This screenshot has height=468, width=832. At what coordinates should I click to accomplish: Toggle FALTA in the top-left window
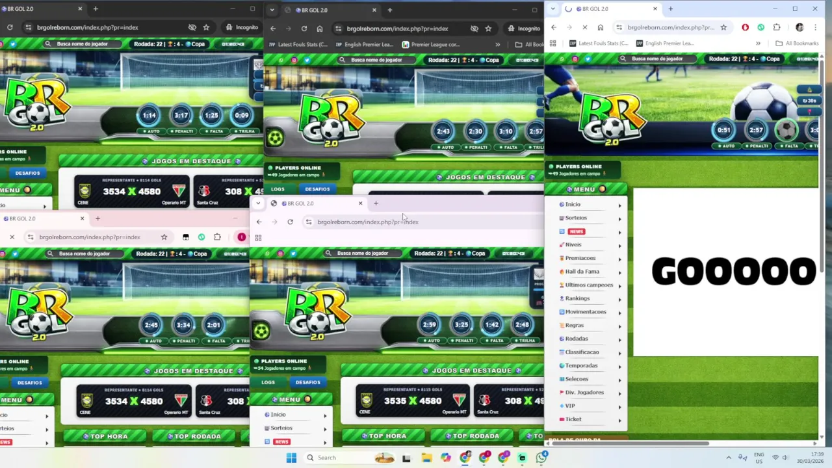214,131
